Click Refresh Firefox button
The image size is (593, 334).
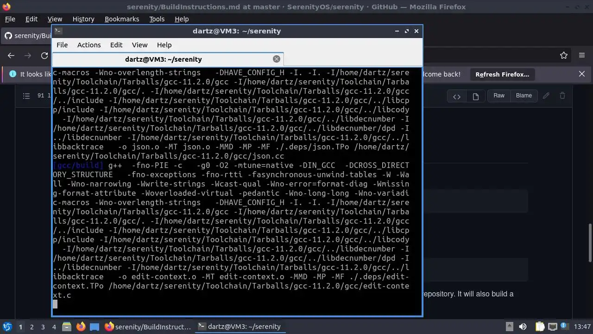pyautogui.click(x=502, y=74)
